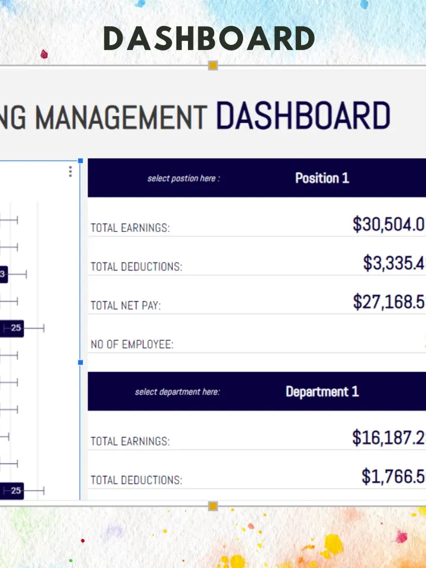The width and height of the screenshot is (426, 568).
Task: Click the bottom chart bar labeled 25
Action: pyautogui.click(x=12, y=491)
